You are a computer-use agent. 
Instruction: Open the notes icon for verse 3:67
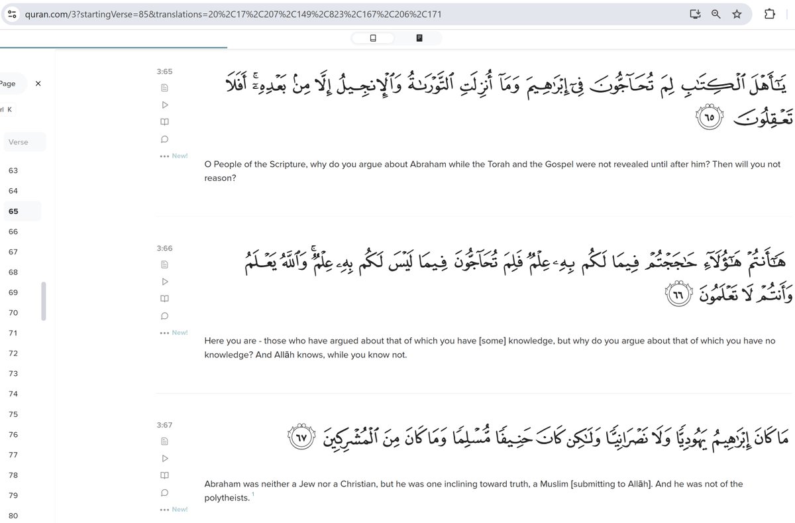coord(164,441)
